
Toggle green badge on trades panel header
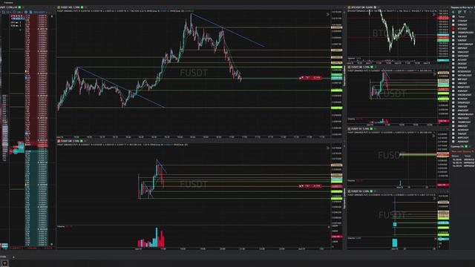tap(467, 147)
